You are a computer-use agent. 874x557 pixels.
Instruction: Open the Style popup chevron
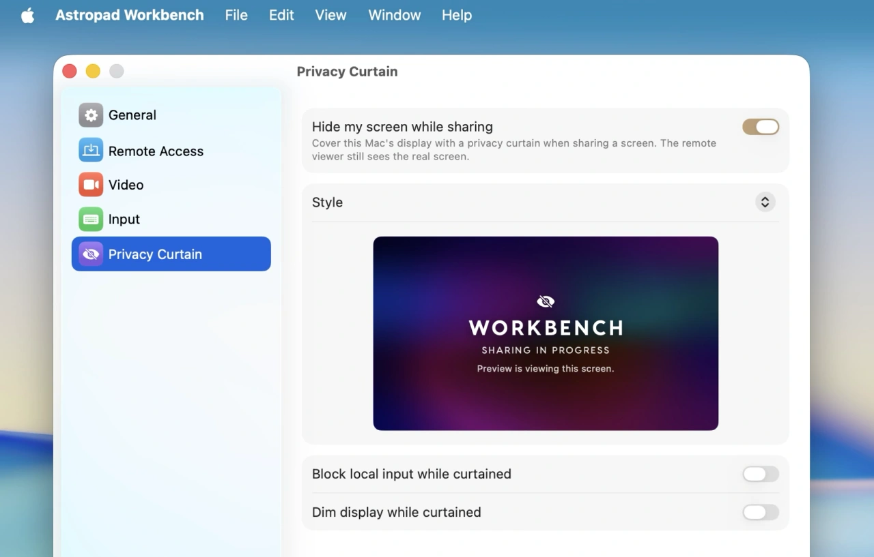click(765, 202)
